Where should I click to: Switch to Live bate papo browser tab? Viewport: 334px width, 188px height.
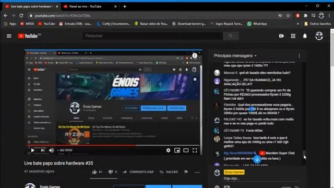point(31,7)
